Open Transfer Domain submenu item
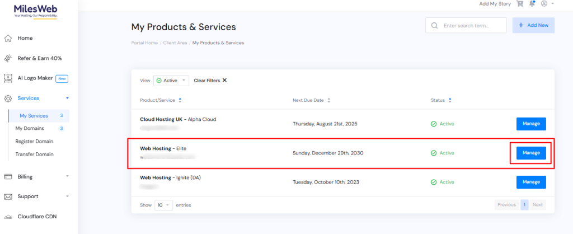573x234 pixels. click(x=34, y=155)
